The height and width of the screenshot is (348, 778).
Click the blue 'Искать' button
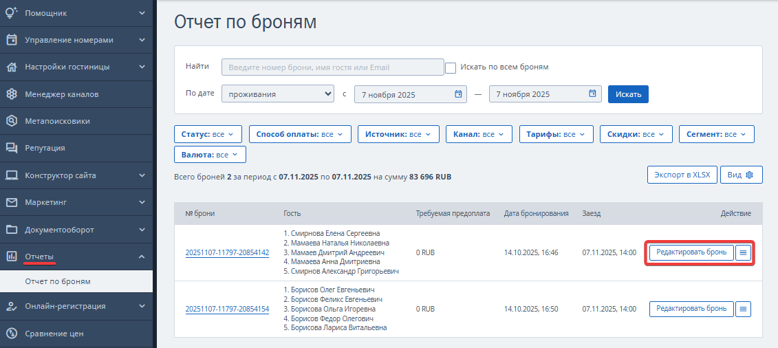[628, 94]
